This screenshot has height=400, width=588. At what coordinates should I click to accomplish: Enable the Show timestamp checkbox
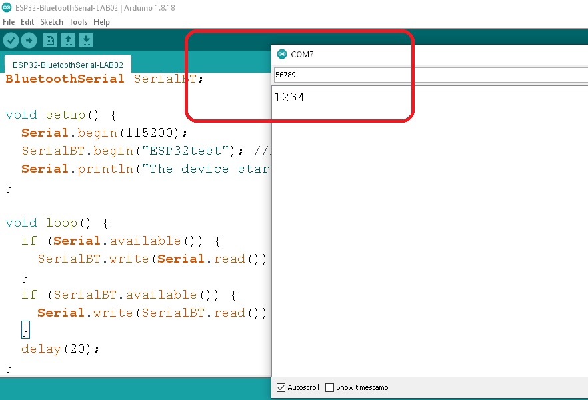(329, 387)
